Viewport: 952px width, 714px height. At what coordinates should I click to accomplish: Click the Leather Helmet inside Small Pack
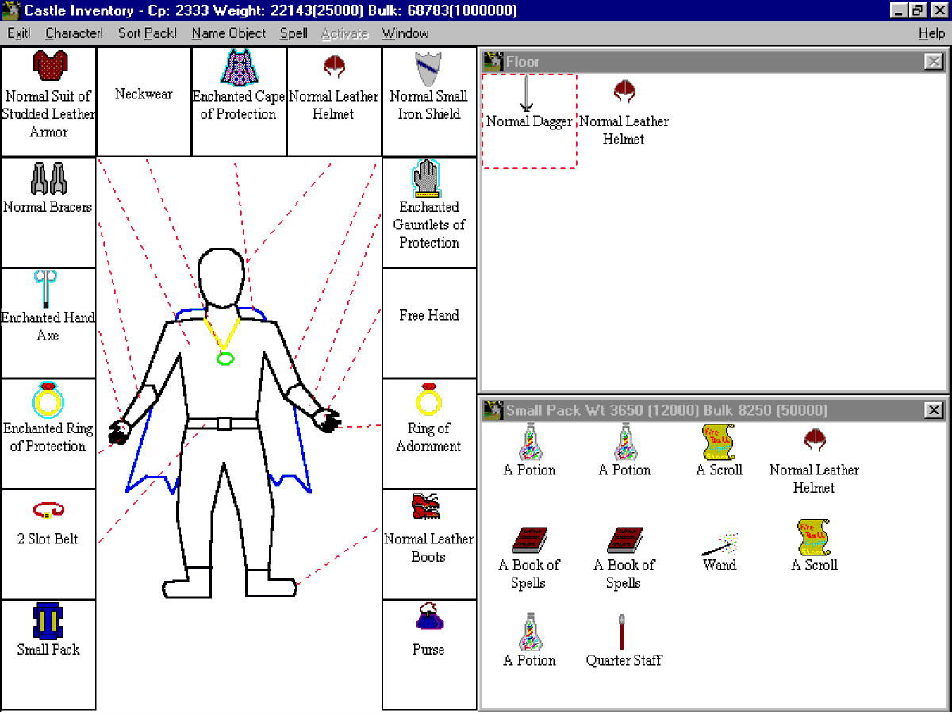coord(815,440)
